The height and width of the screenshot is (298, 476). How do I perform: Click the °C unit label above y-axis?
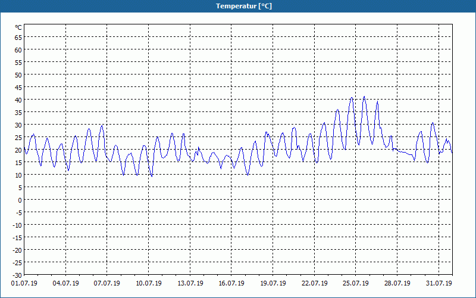coord(18,27)
